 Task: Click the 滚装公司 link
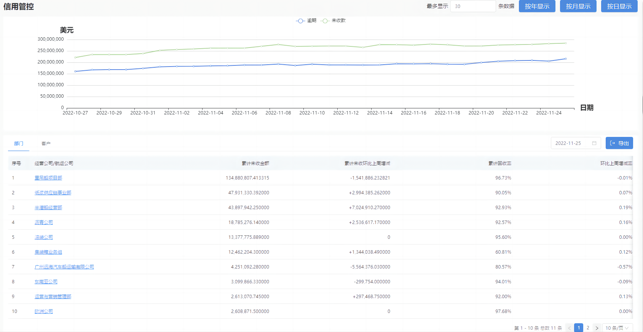pyautogui.click(x=44, y=237)
